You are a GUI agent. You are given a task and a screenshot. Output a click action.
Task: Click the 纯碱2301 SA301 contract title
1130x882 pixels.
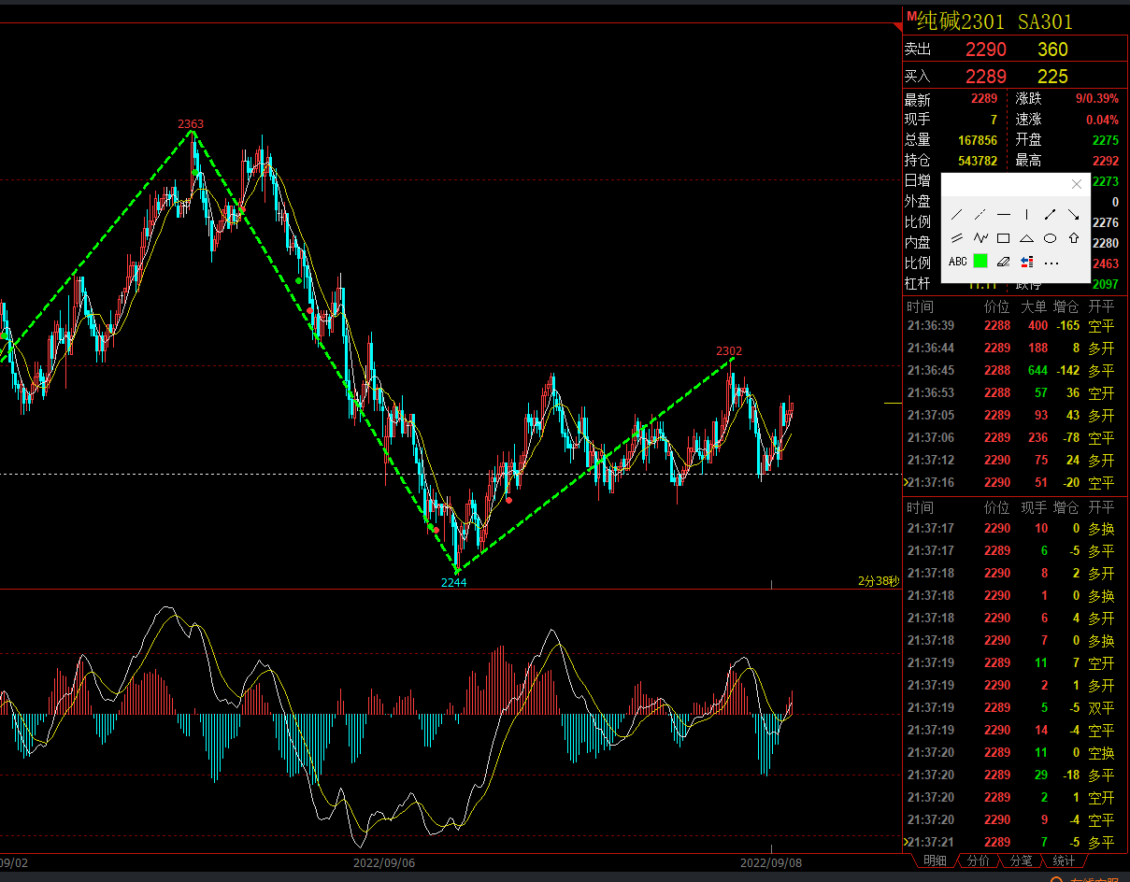coord(994,21)
